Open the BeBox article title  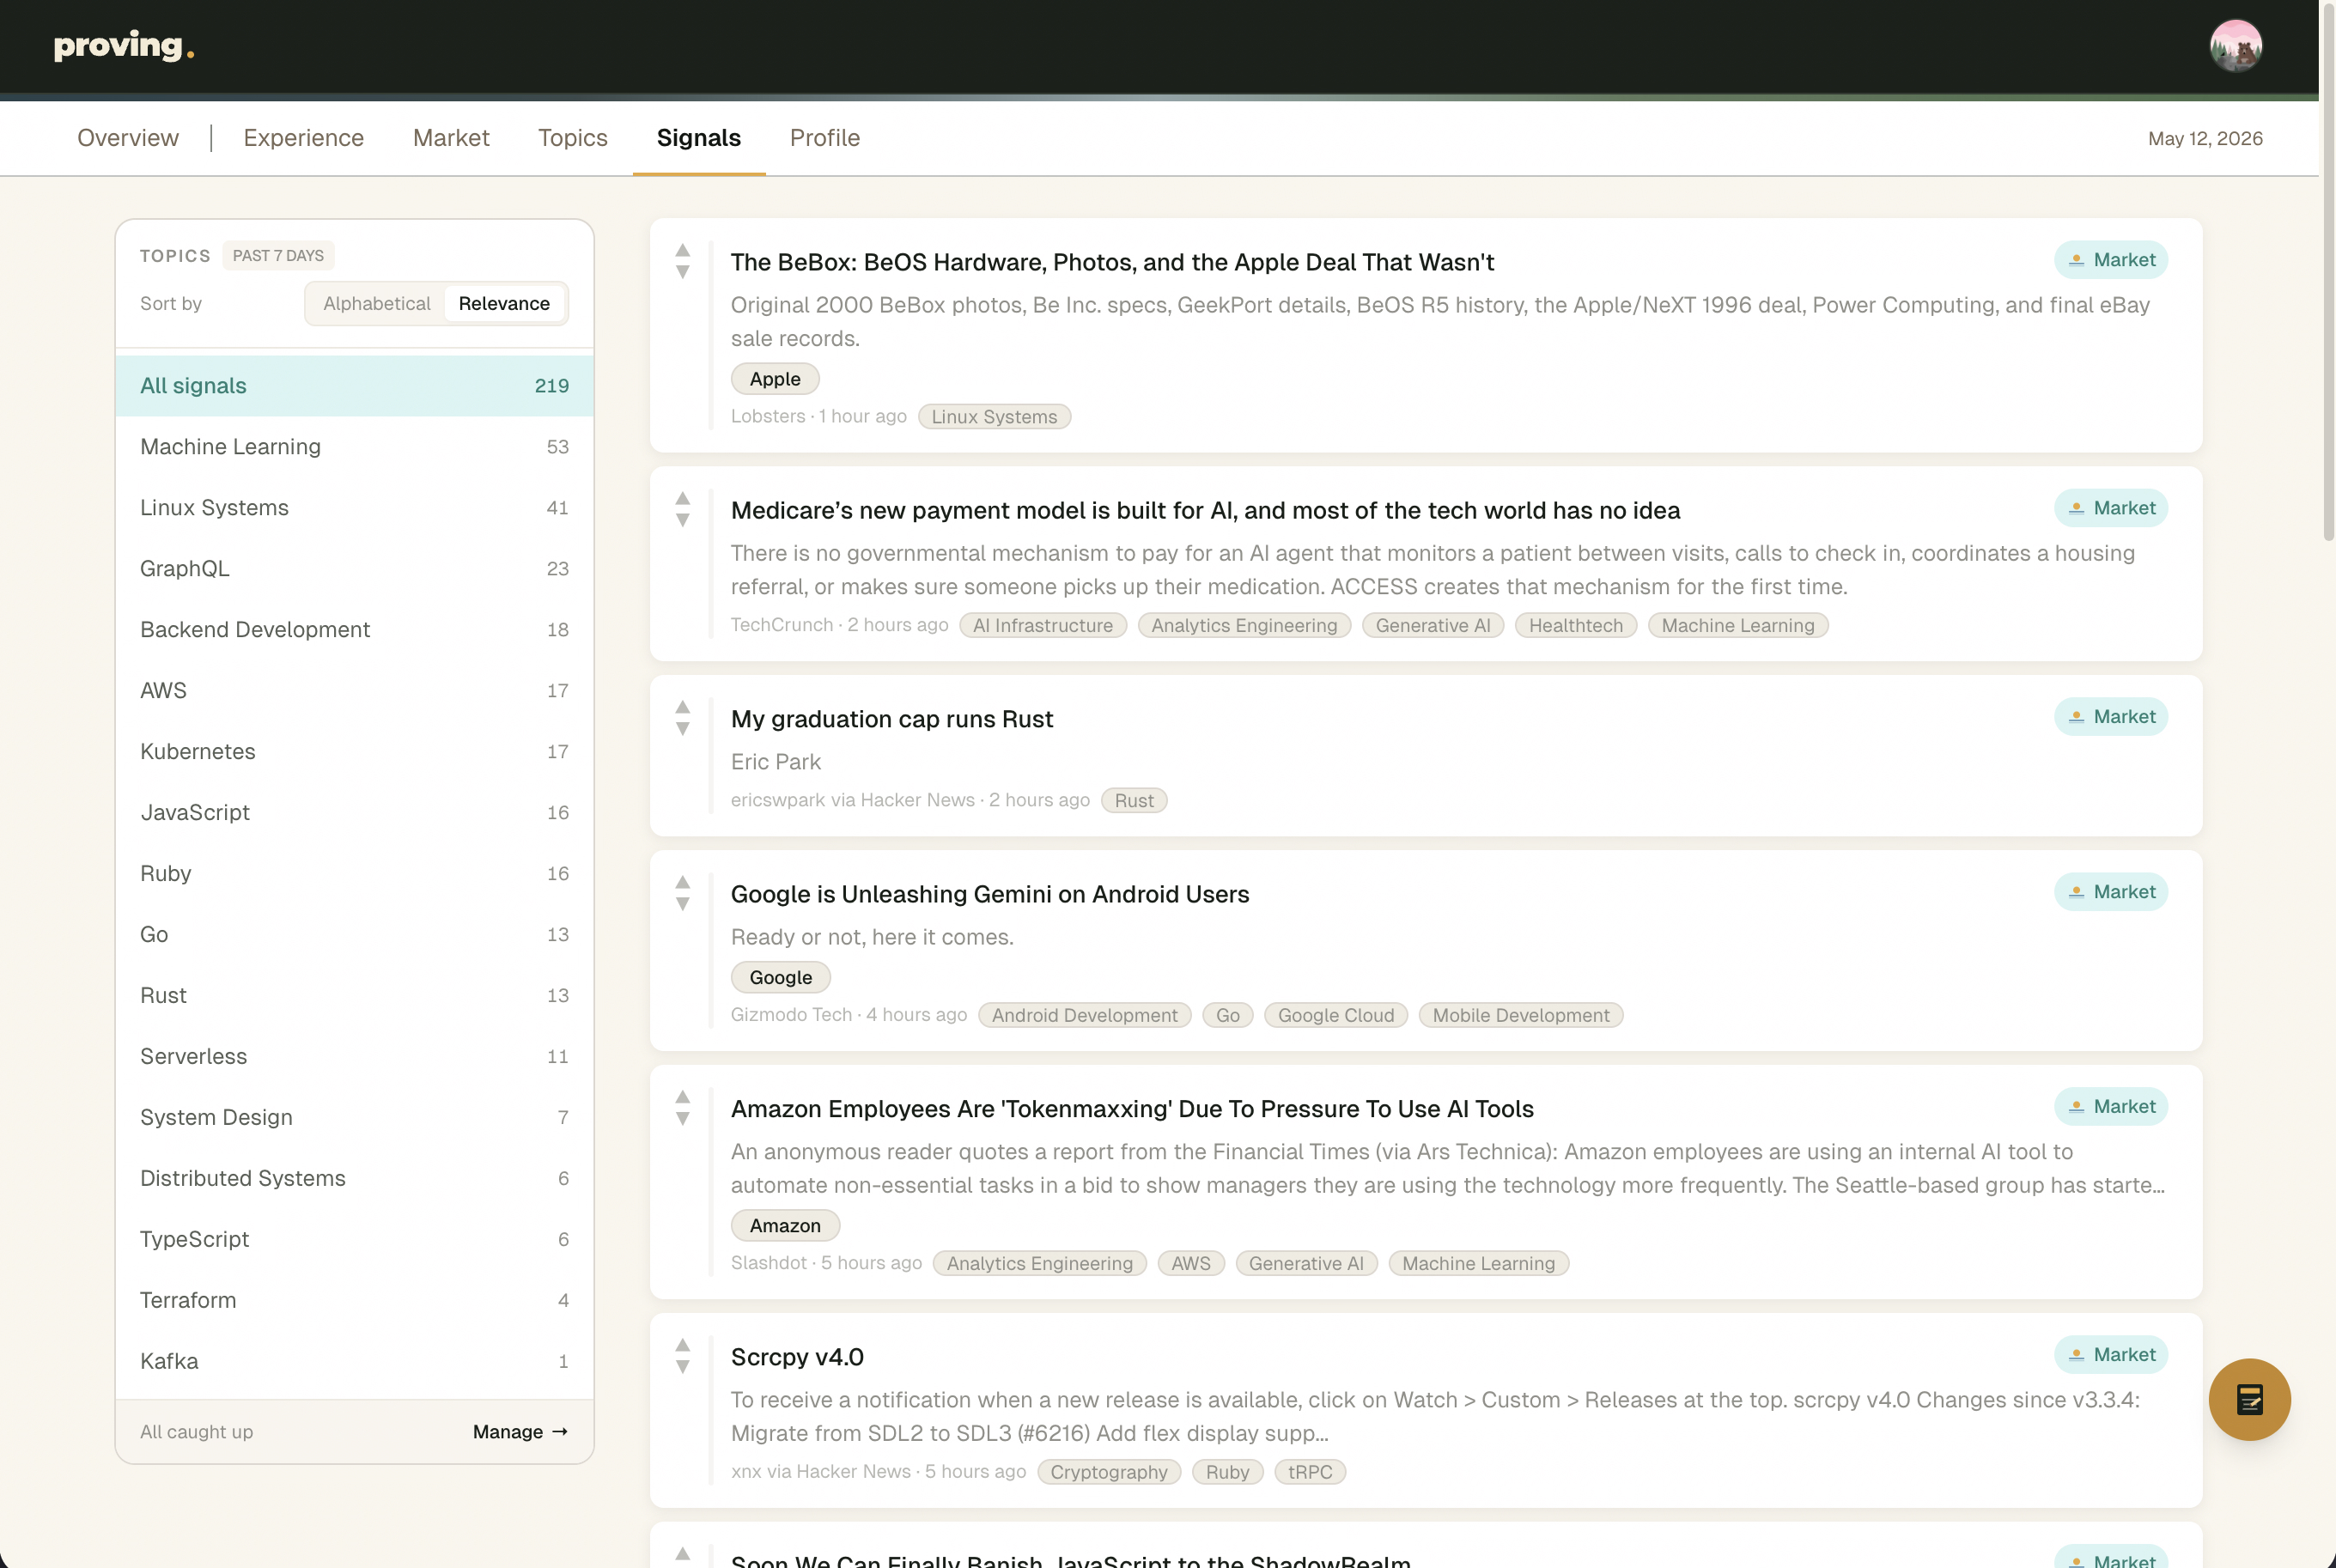(x=1112, y=262)
